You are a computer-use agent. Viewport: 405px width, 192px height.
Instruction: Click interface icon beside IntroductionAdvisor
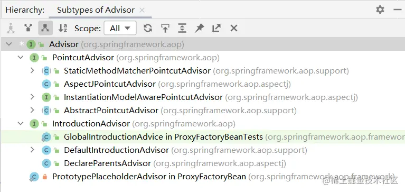[34, 124]
